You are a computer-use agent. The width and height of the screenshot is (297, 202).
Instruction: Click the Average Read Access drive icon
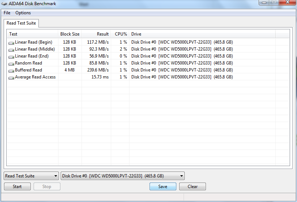[x=11, y=78]
